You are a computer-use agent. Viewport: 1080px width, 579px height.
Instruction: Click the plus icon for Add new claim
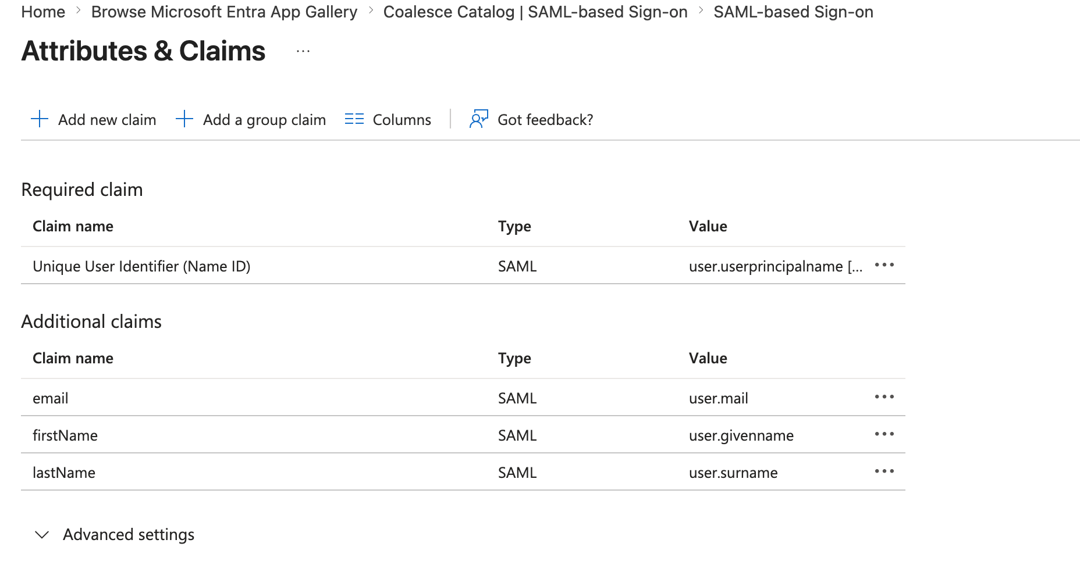[x=39, y=119]
